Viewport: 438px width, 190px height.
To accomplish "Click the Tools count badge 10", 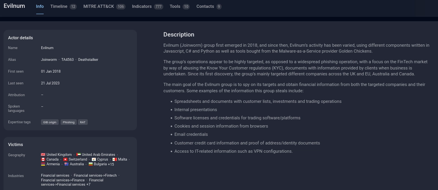I will pyautogui.click(x=186, y=7).
